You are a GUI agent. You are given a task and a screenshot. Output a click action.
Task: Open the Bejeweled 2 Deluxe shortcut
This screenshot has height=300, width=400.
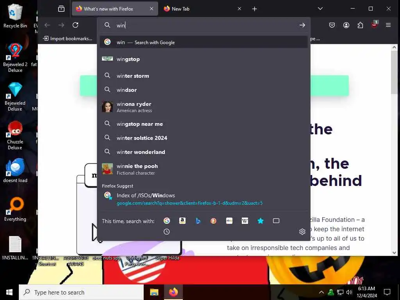coord(15,58)
